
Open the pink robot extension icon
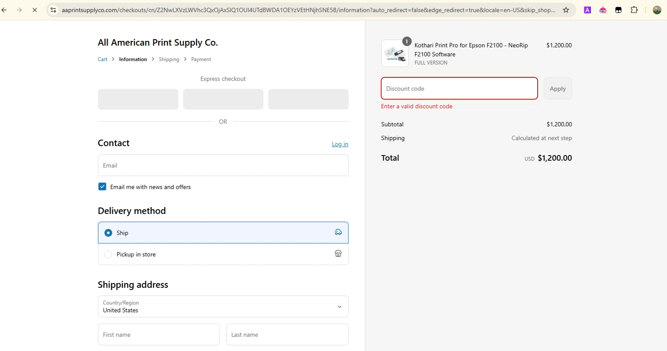(x=603, y=10)
